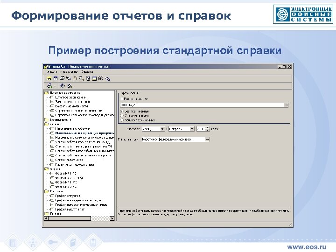
Task: Click the wrench-like icon ending the top toolbar
Action: click(x=107, y=78)
